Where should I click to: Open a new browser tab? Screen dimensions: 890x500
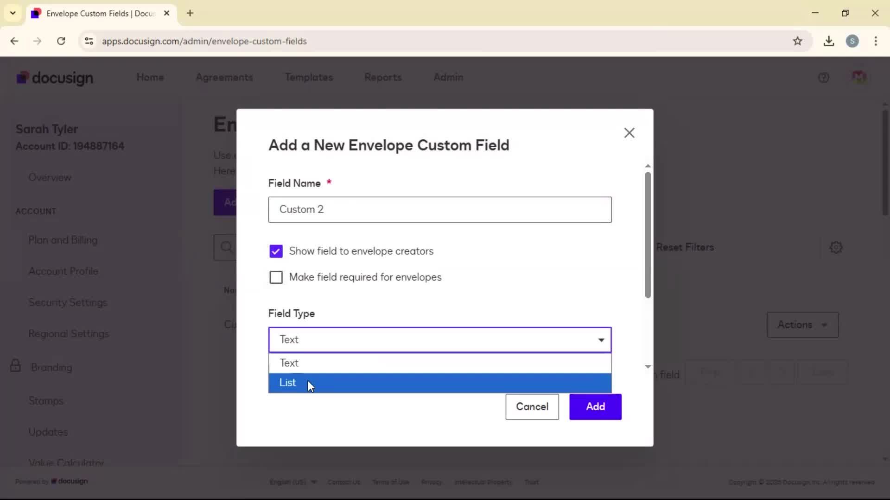[x=190, y=13]
